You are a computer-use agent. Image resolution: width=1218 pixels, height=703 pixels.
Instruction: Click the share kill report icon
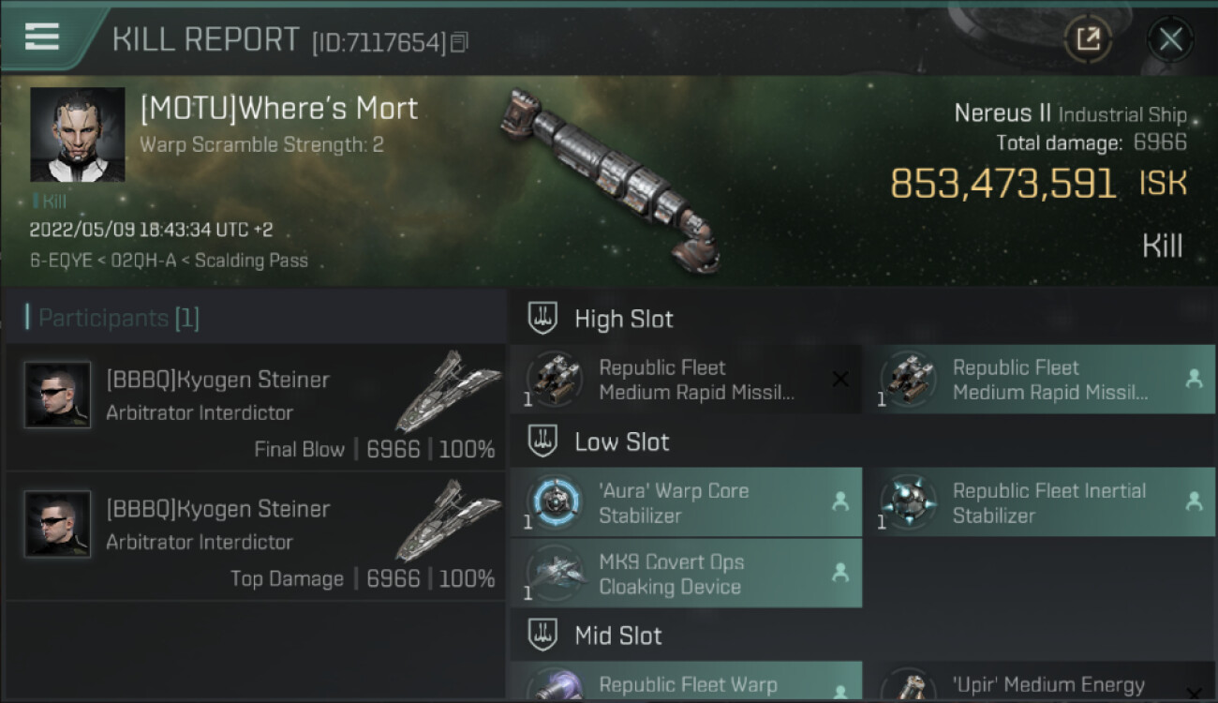pos(1088,39)
